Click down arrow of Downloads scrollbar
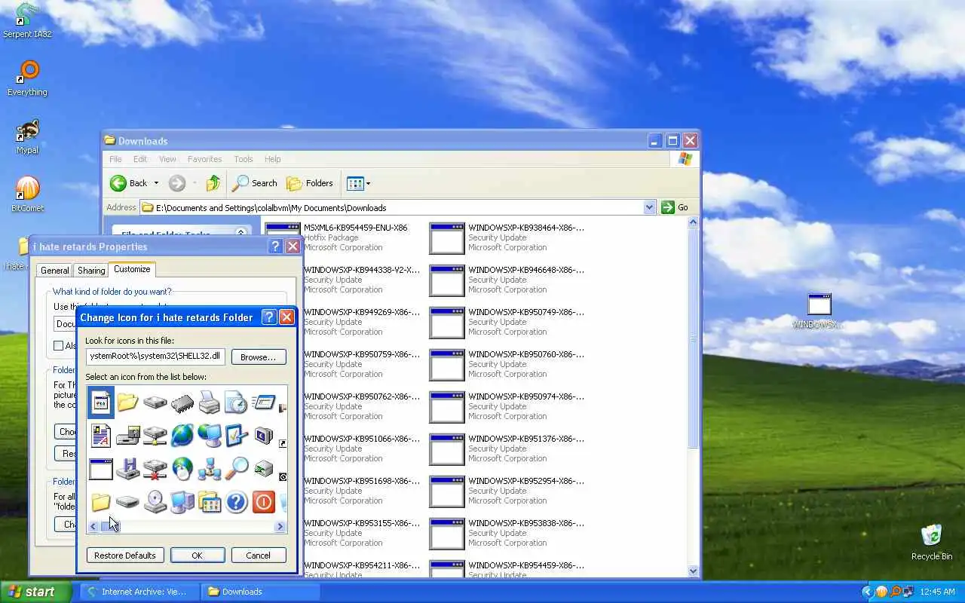This screenshot has height=603, width=965. [694, 571]
